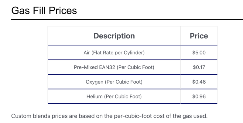This screenshot has height=123, width=243.
Task: Click the $0.46 price value
Action: click(x=199, y=82)
